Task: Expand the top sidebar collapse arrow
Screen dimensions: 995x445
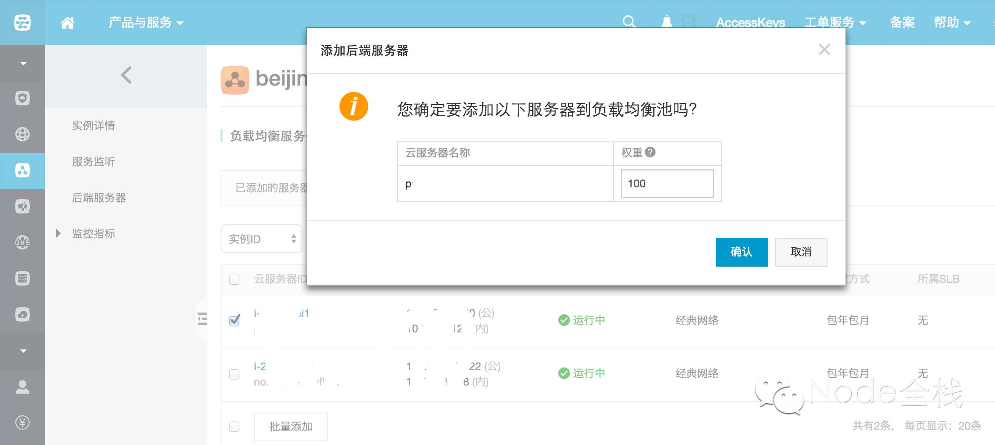Action: [x=23, y=64]
